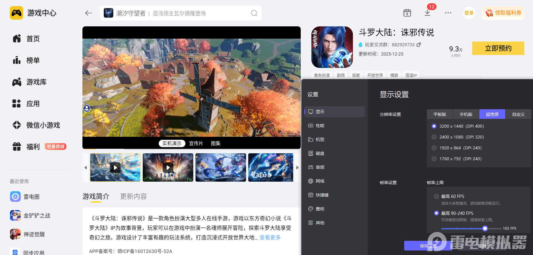Open the calendar reservation icon
This screenshot has height=255, width=533.
tap(407, 13)
